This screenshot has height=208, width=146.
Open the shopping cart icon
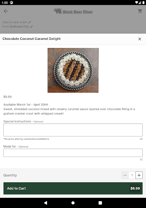pos(140,11)
